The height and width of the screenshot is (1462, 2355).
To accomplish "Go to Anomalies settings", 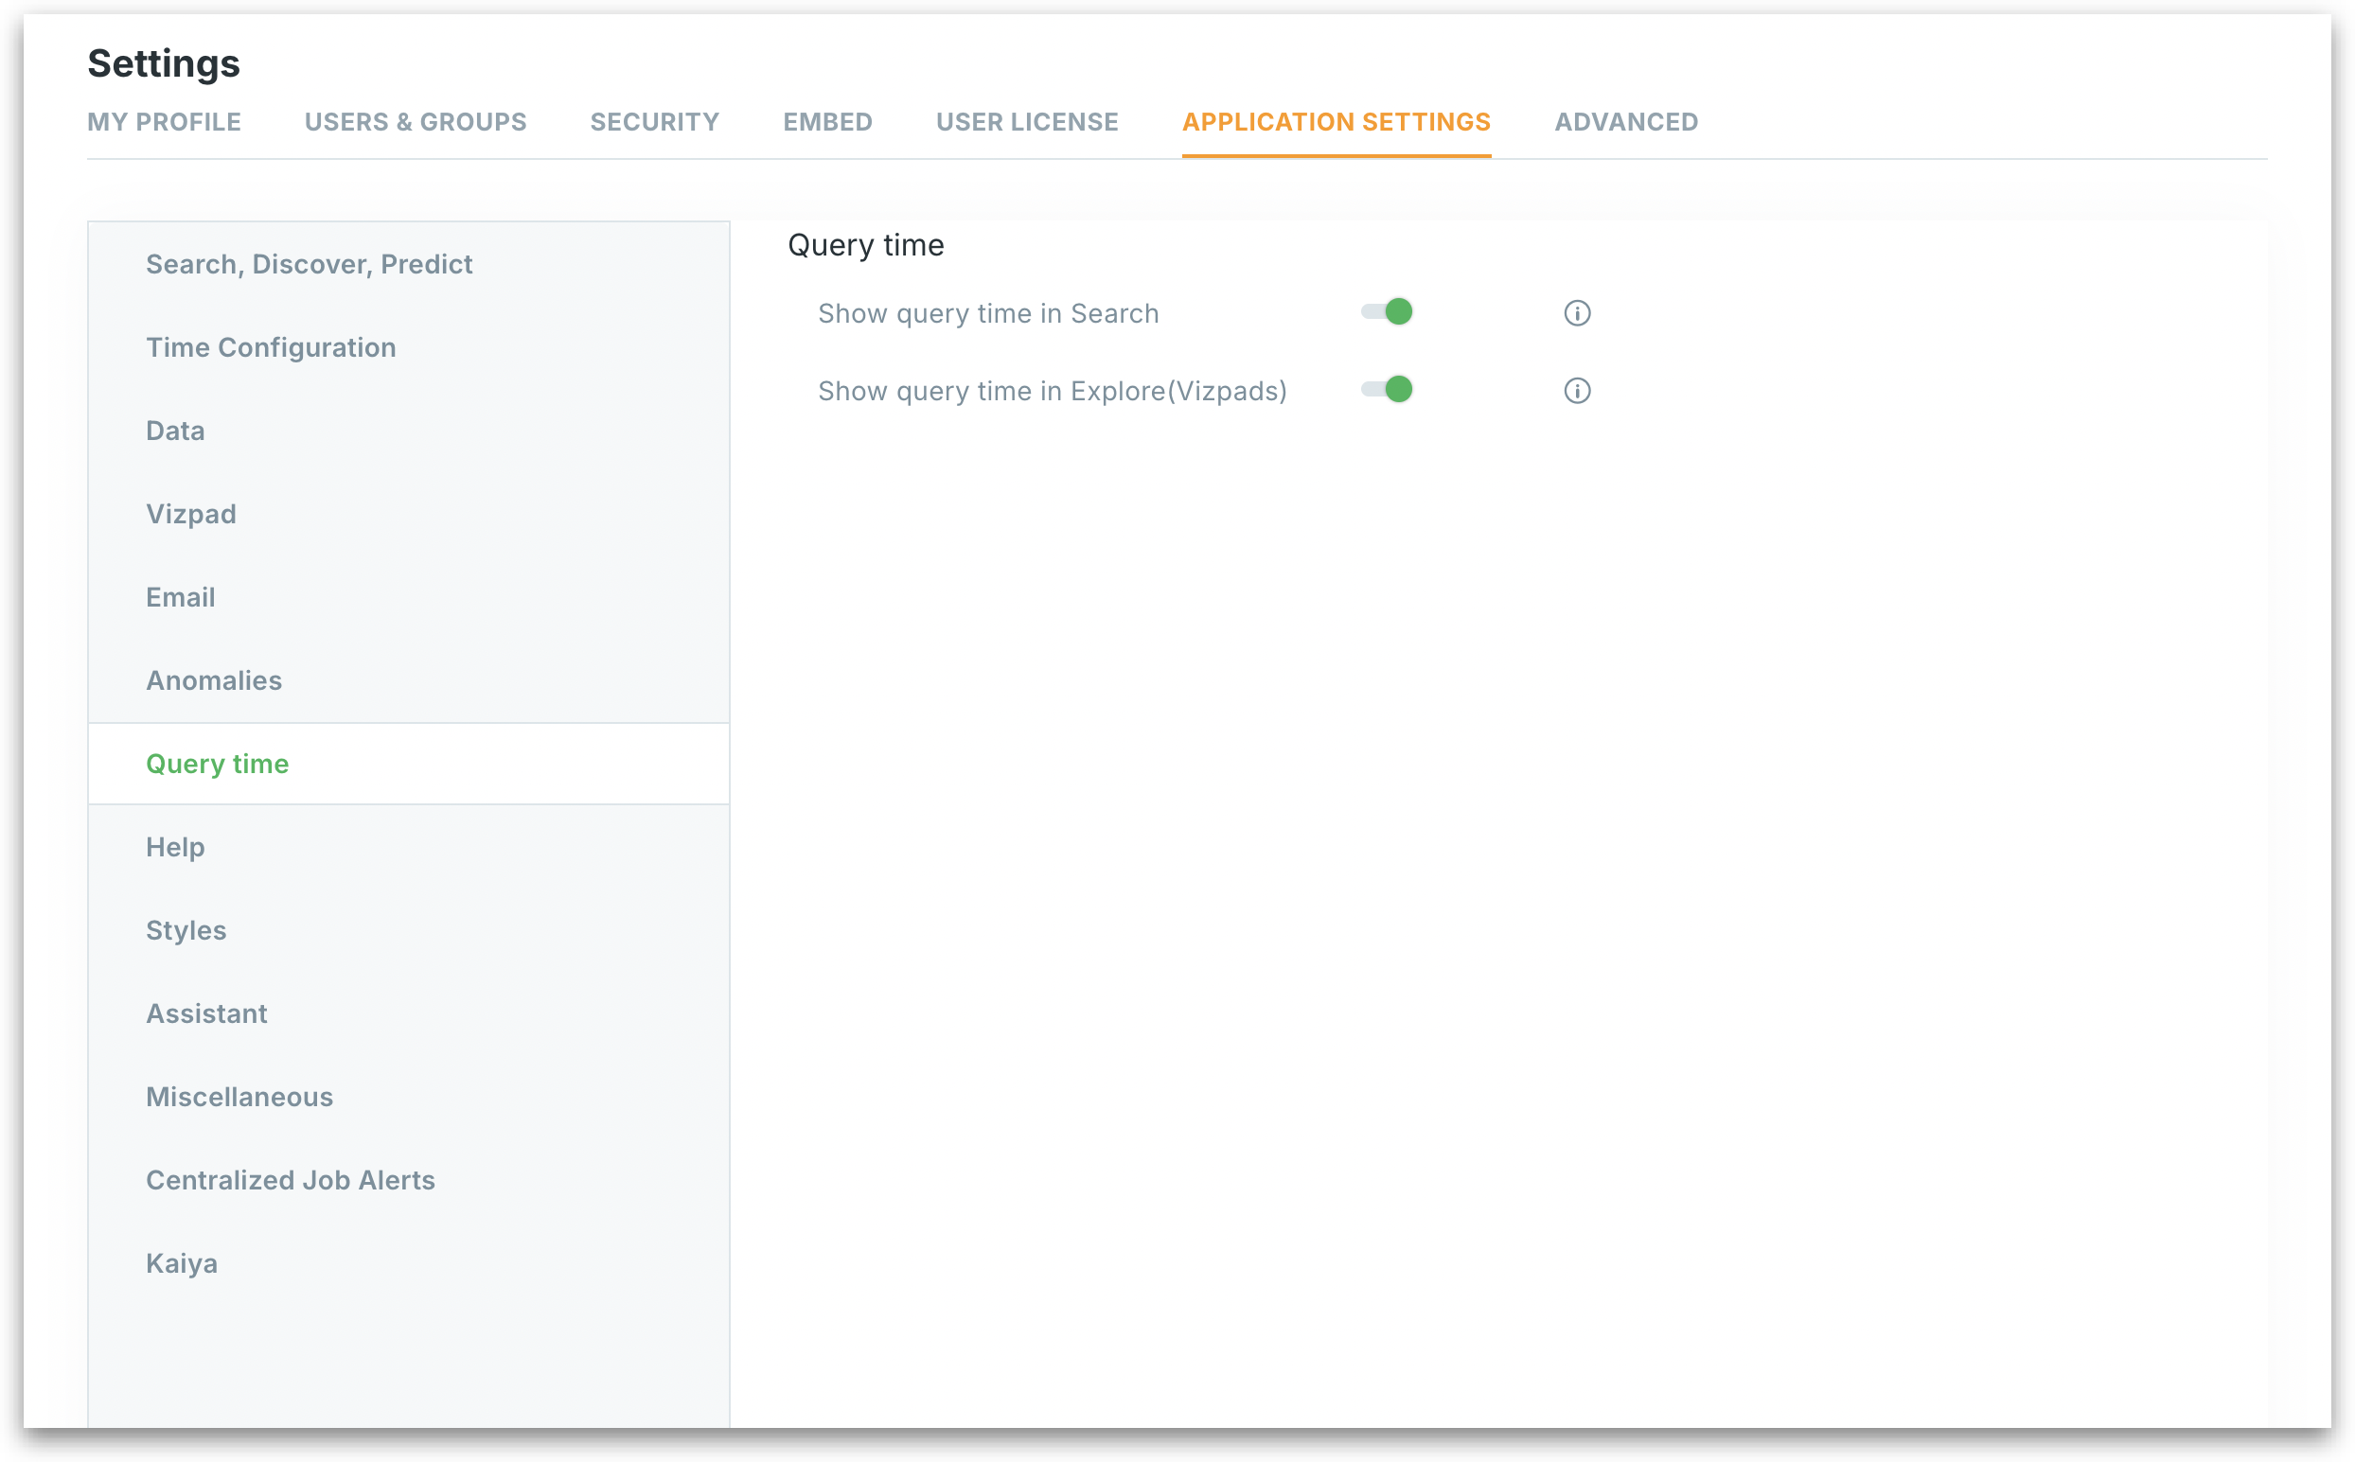I will click(x=214, y=679).
